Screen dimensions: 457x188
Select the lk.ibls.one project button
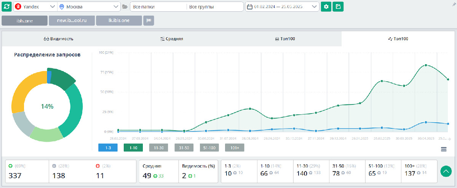pyautogui.click(x=119, y=21)
